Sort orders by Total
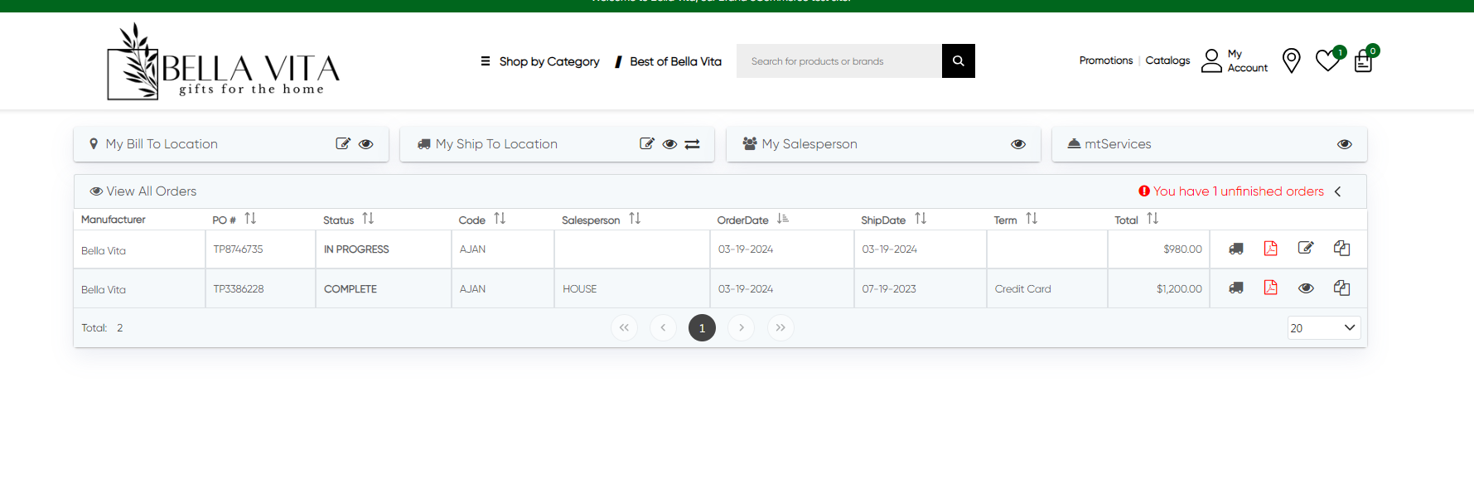Screen dimensions: 1474x479 1153,219
